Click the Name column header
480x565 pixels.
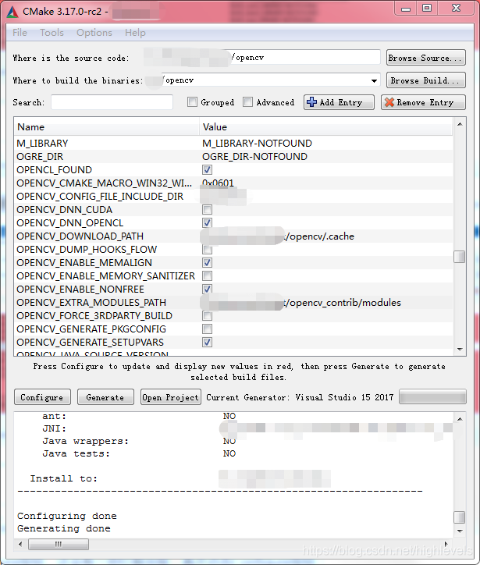[107, 127]
